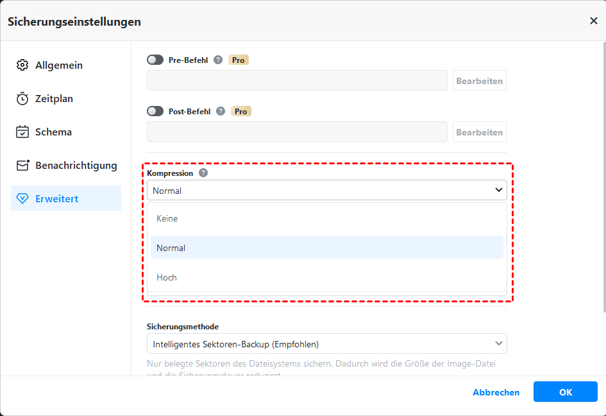Click the Benachrichtigung envelope icon

22,166
